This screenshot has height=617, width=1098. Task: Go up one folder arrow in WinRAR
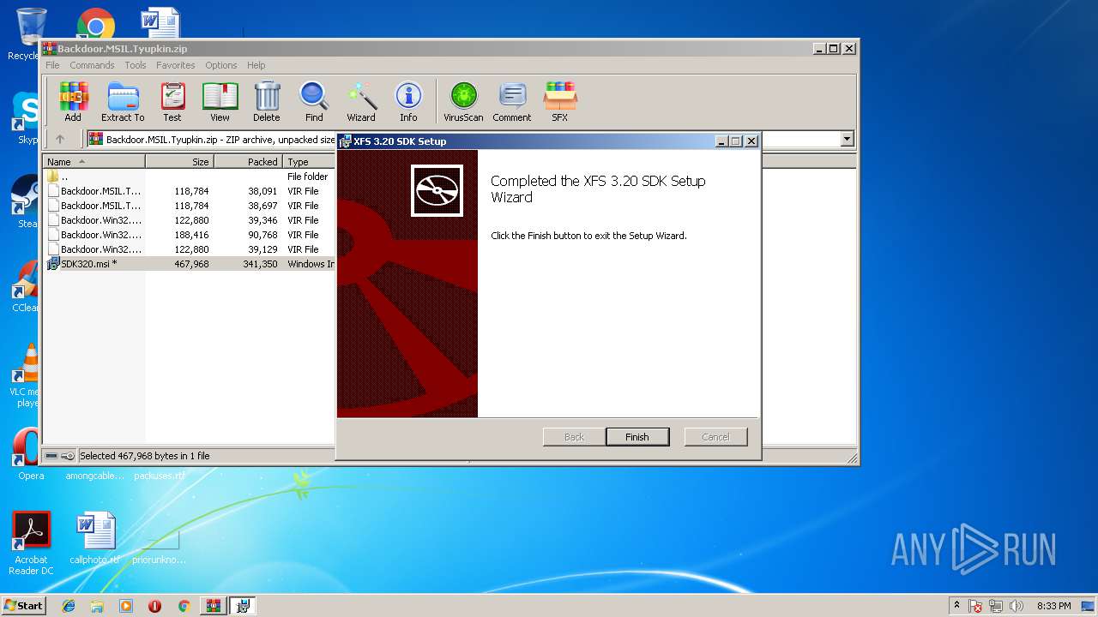click(x=60, y=139)
